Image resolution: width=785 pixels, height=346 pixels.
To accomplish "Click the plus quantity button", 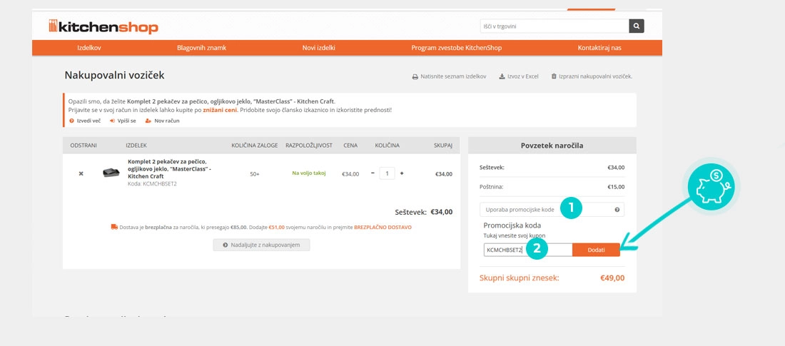I will coord(402,173).
